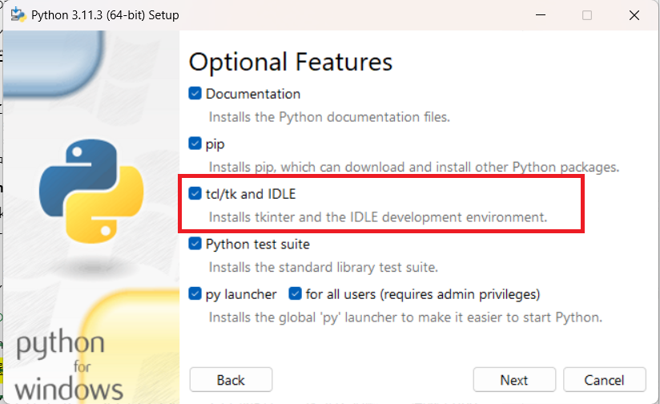Click the 'Optional Features' heading

pos(291,63)
